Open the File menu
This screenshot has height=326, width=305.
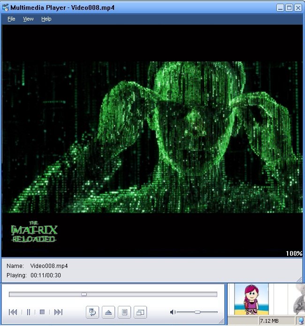coord(11,19)
